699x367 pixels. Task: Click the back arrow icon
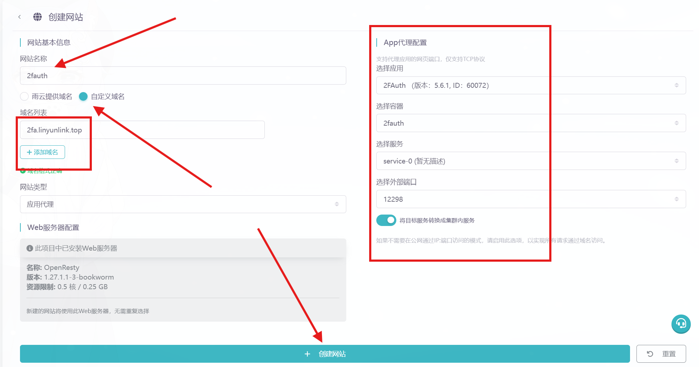coord(20,17)
